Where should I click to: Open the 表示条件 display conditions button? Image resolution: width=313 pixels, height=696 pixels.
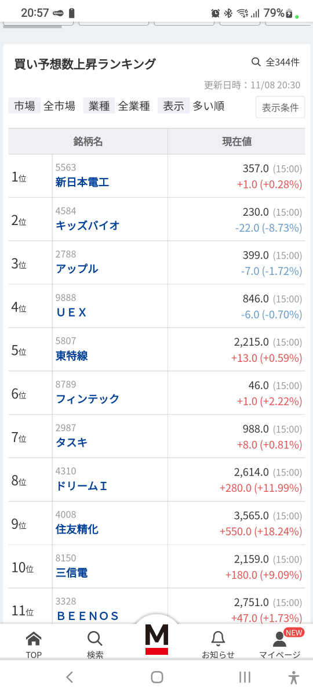281,107
